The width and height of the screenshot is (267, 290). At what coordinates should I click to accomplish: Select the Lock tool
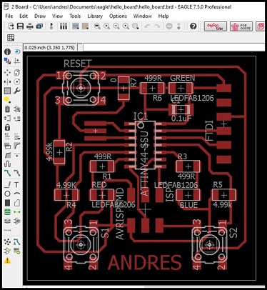tap(7, 127)
